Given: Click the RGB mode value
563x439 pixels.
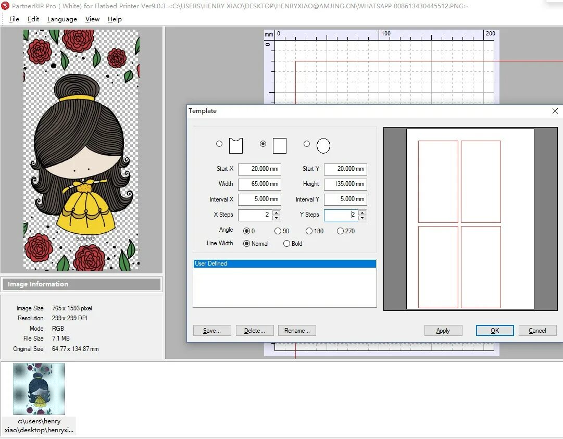Looking at the screenshot, I should [x=58, y=329].
